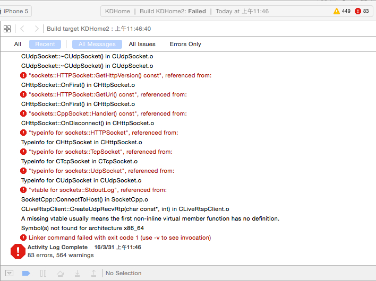Click the step out debugger icon
The image size is (376, 281).
pos(93,273)
